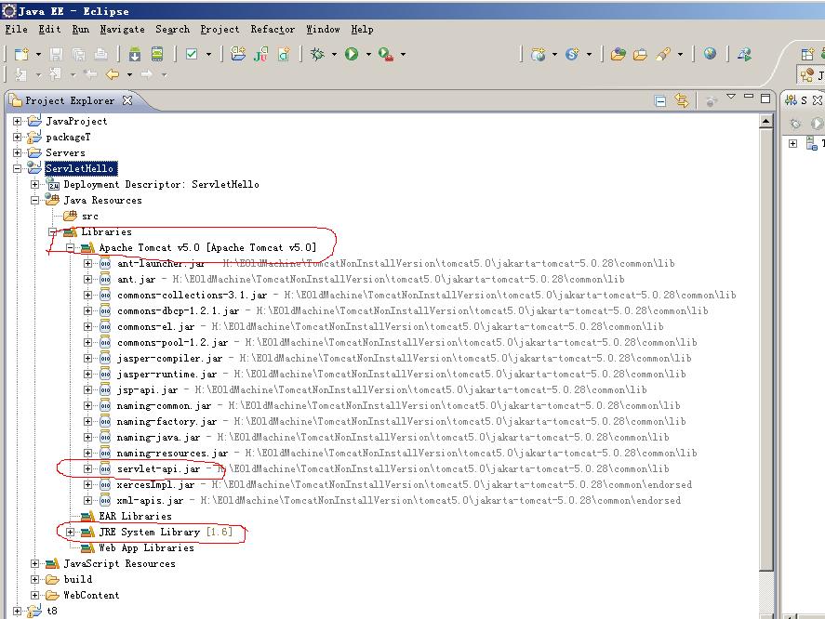Select the Java EE perspective button

811,75
